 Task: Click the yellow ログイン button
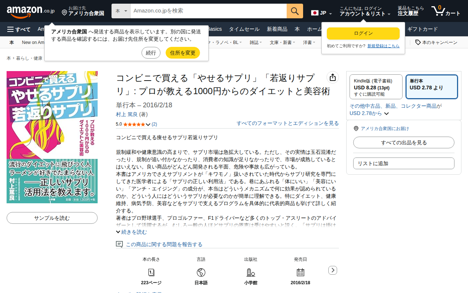(363, 33)
